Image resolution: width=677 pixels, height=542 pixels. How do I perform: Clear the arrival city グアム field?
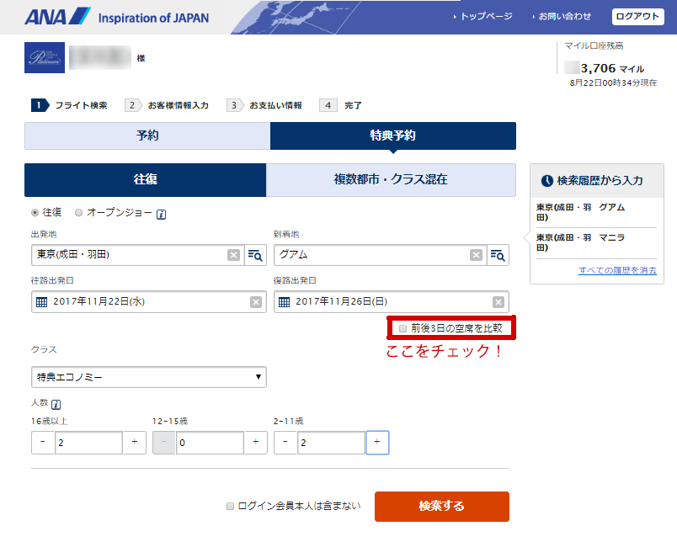476,255
